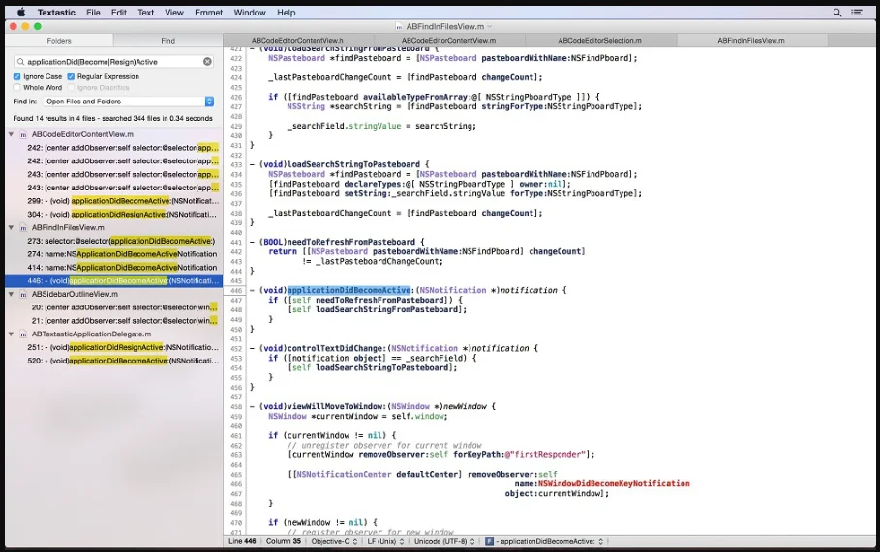Select highlighted result line 446
Viewport: 880px width, 552px height.
(114, 280)
